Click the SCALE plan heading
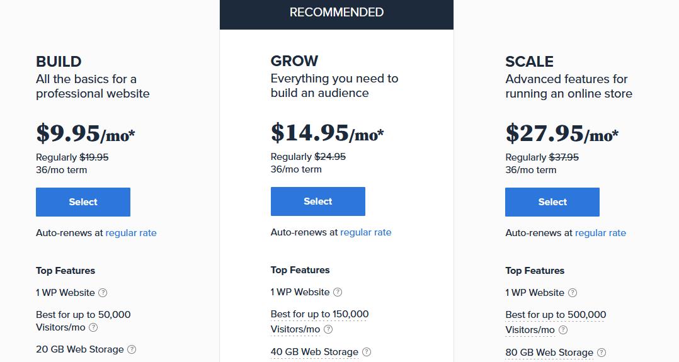Screen dimensions: 679x362 (529, 62)
